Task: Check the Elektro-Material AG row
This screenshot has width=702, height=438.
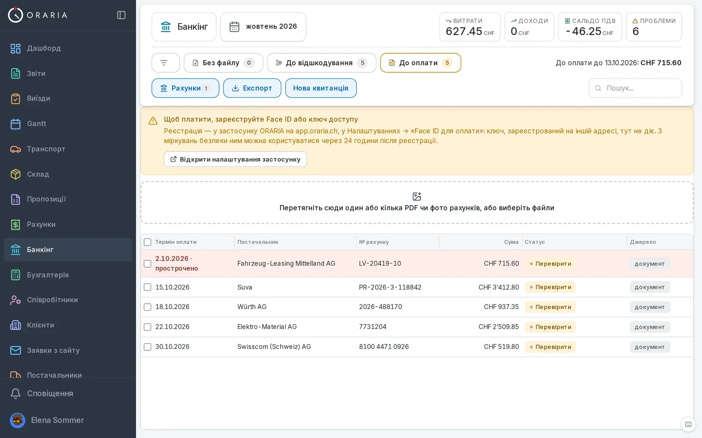Action: coord(147,327)
